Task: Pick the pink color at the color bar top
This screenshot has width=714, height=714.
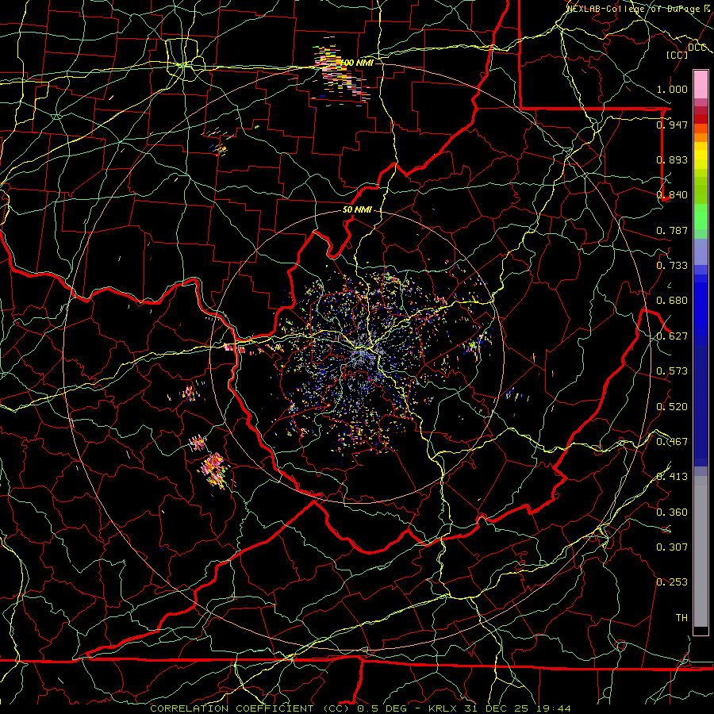Action: pyautogui.click(x=701, y=84)
